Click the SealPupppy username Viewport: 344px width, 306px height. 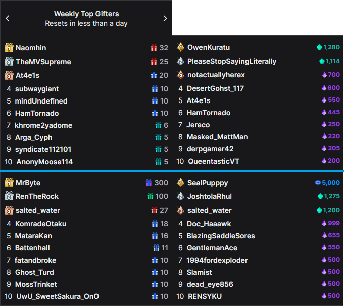(x=208, y=183)
